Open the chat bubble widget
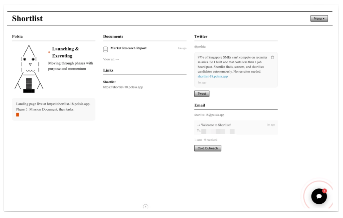 [x=319, y=196]
